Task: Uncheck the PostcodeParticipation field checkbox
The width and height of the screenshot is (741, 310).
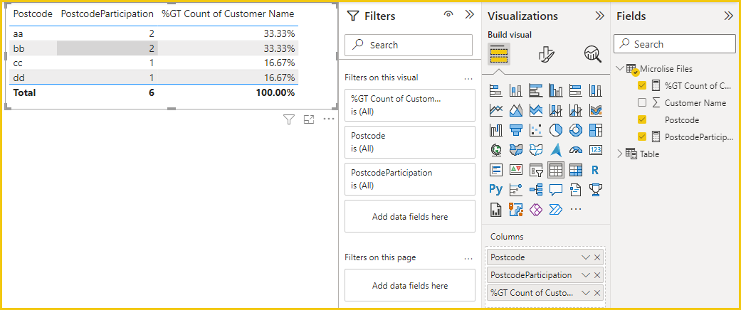Action: (x=642, y=137)
